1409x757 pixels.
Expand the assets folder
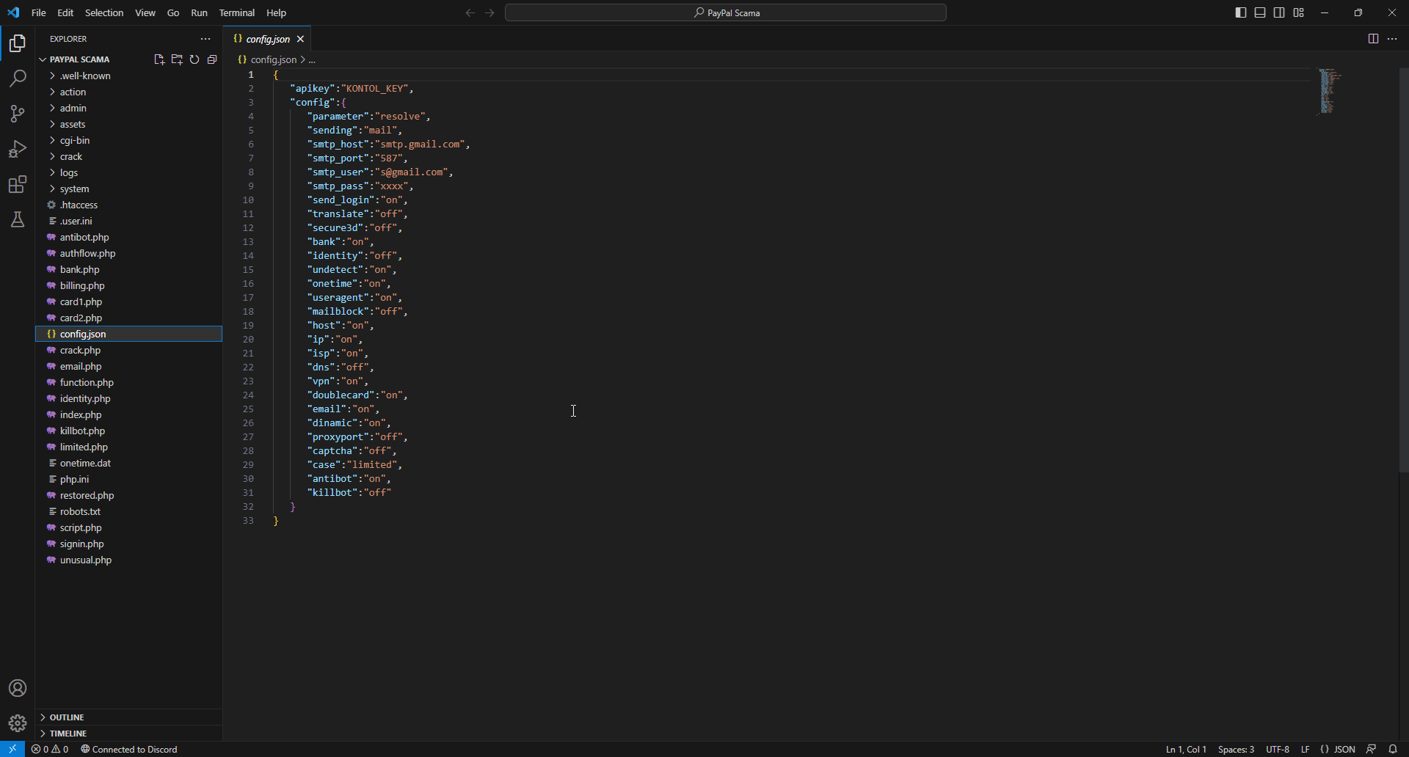coord(73,124)
